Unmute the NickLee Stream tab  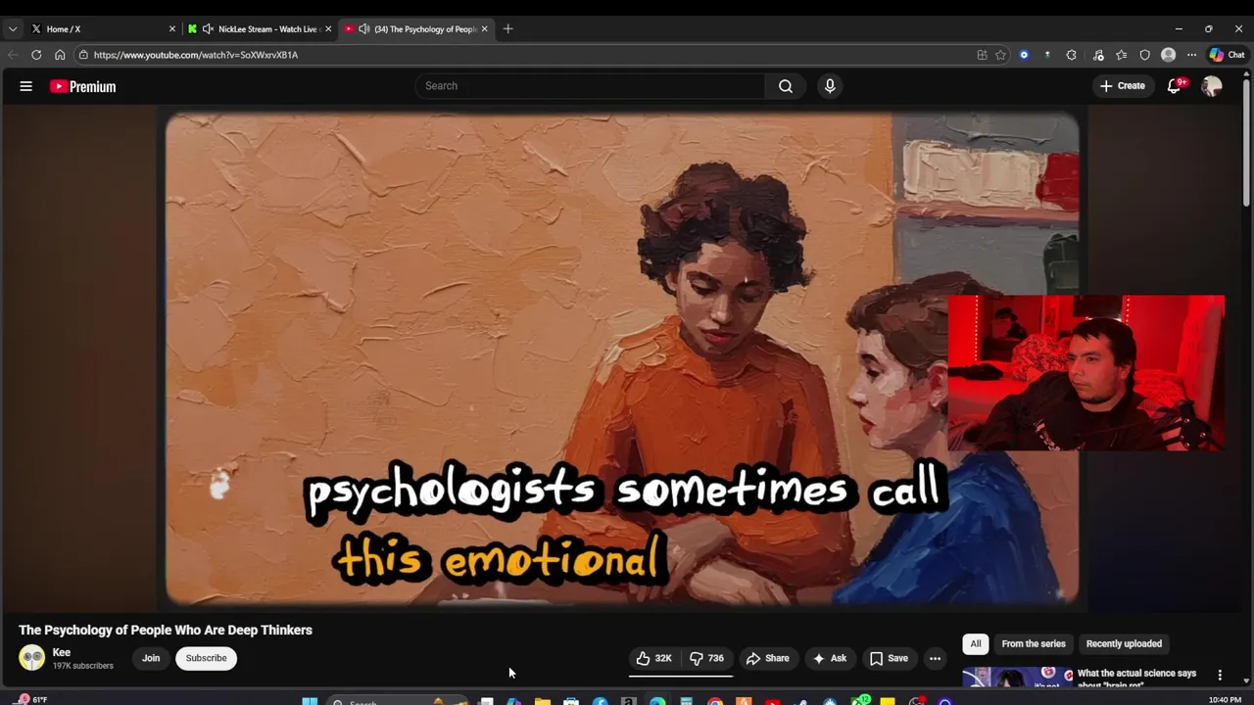tap(208, 29)
